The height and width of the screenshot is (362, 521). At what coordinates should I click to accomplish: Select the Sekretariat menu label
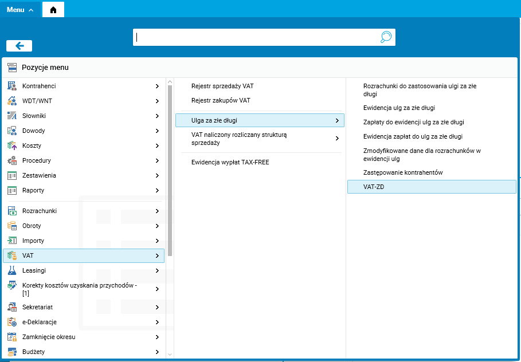(x=38, y=307)
